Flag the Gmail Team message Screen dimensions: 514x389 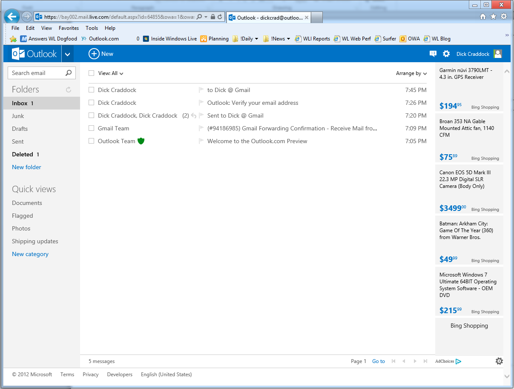[x=201, y=128]
